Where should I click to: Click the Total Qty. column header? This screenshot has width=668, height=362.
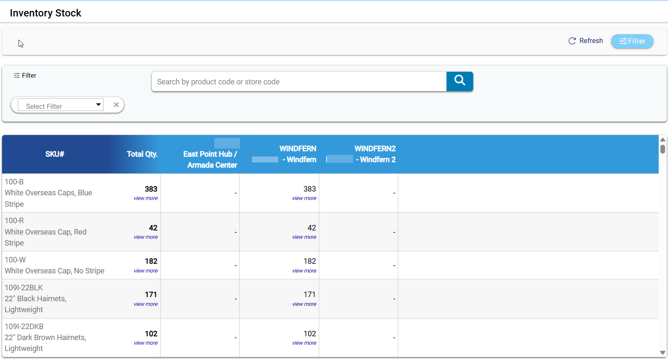coord(142,154)
